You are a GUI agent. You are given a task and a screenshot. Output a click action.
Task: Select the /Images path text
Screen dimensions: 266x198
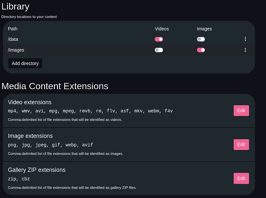16,50
